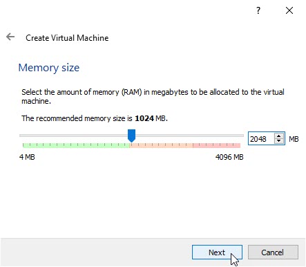Click the green safe zone of memory scale
Screen dimensions: 306x267
click(x=76, y=145)
